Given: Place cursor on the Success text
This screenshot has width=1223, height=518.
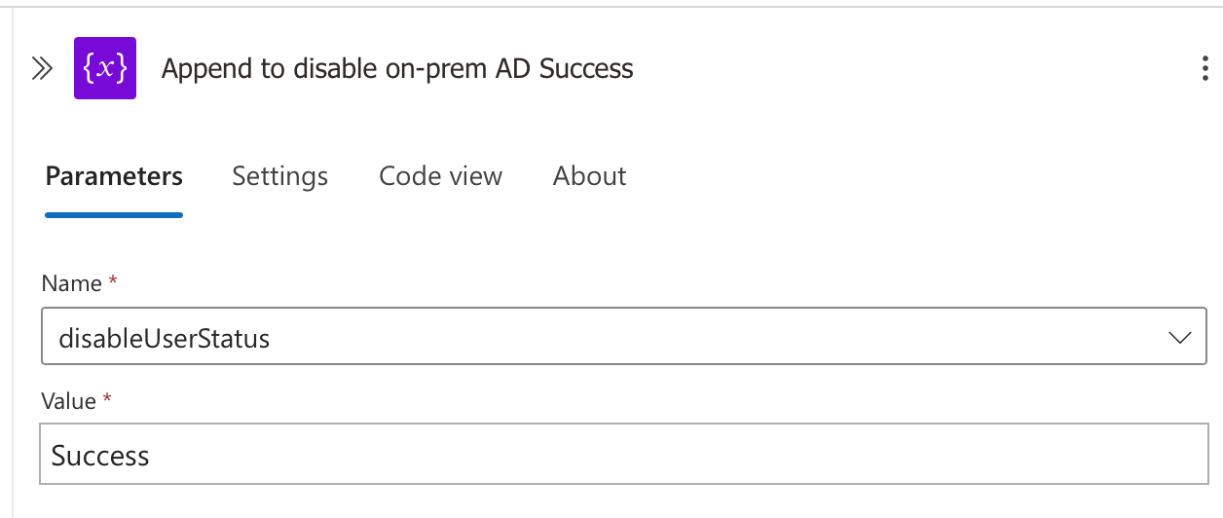Looking at the screenshot, I should coord(100,455).
